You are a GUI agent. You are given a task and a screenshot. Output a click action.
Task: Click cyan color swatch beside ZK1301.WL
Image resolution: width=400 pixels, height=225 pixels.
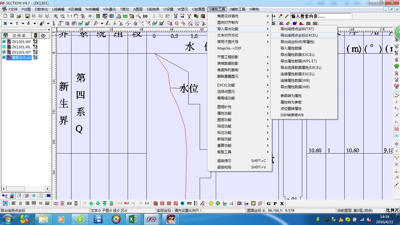click(4, 47)
